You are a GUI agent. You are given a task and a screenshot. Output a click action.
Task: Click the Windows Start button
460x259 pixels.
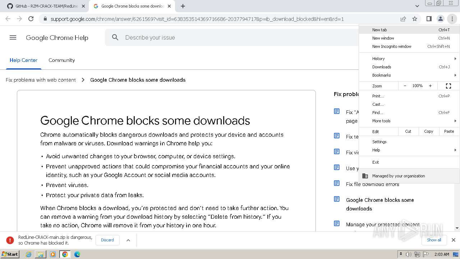point(10,254)
